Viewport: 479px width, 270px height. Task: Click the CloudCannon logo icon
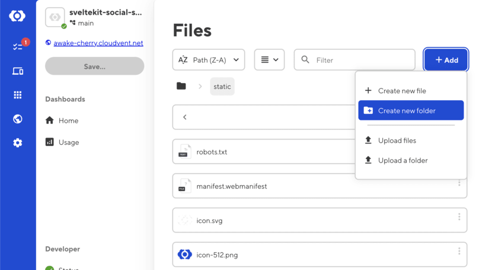click(17, 16)
